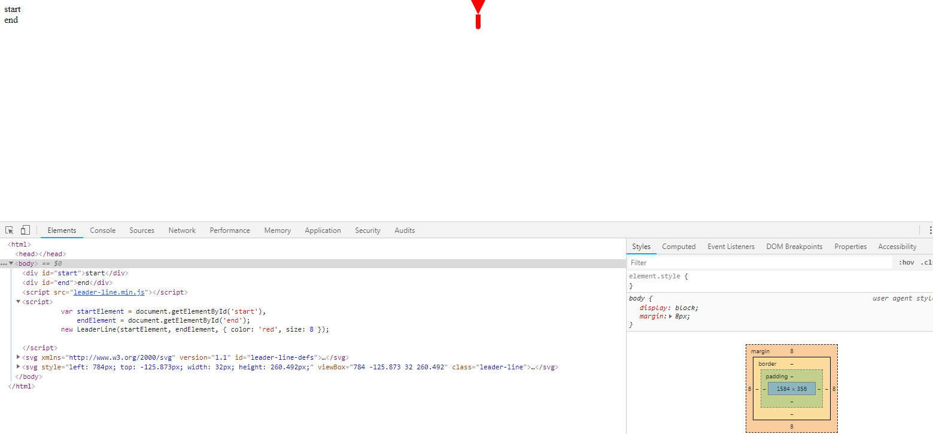Viewport: 933px width, 434px height.
Task: Expand the margin property under body rule
Action: (x=669, y=317)
